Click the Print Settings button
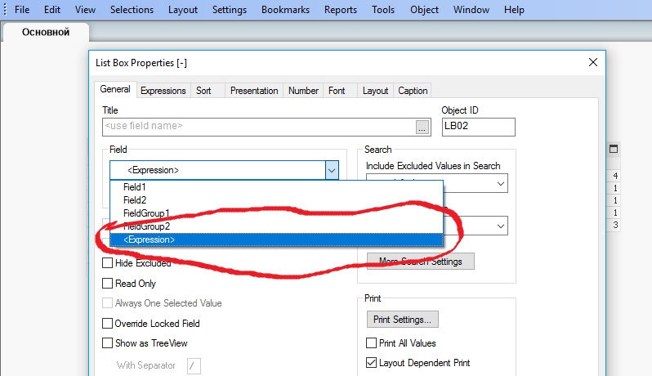The height and width of the screenshot is (376, 652). [402, 319]
